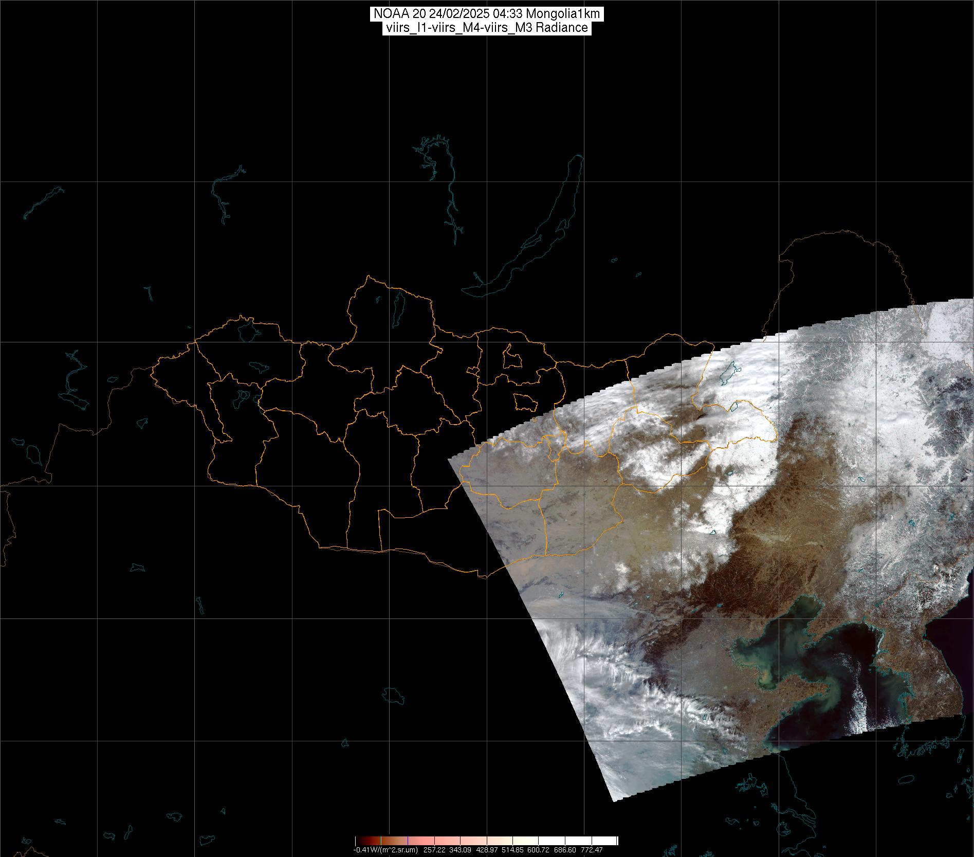The image size is (974, 857).
Task: Click the 772.47 colorbar value
Action: click(x=591, y=850)
